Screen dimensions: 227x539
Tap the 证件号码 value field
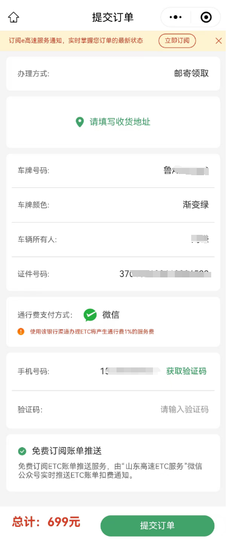coord(165,274)
